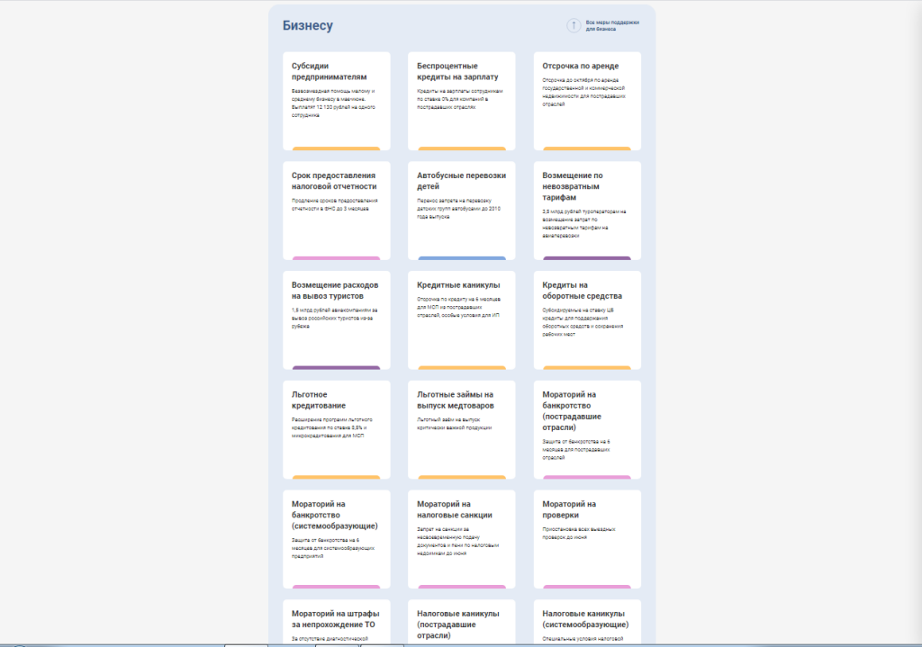Open 'Льготные займы на выпуск медтоваров' card

[461, 429]
